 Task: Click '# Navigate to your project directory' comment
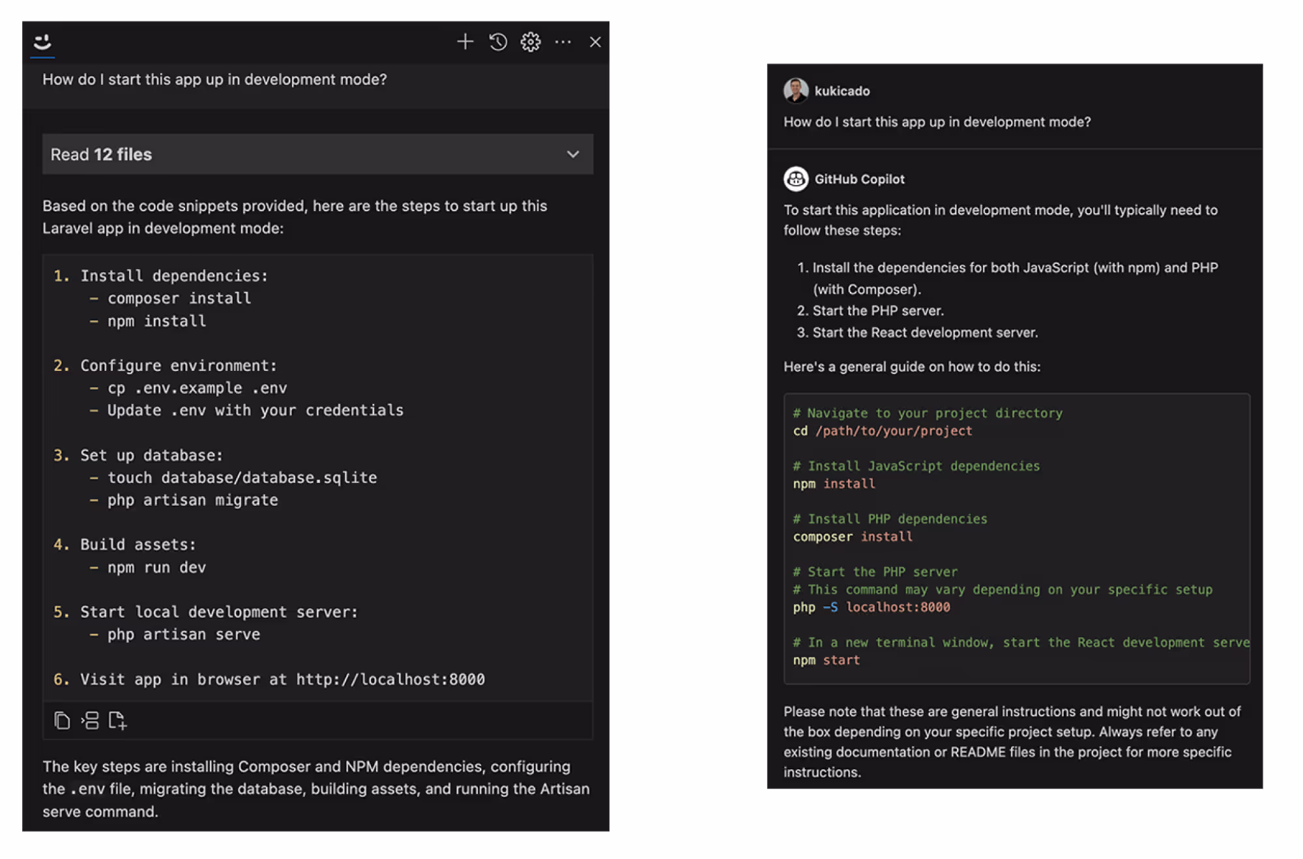pos(927,413)
